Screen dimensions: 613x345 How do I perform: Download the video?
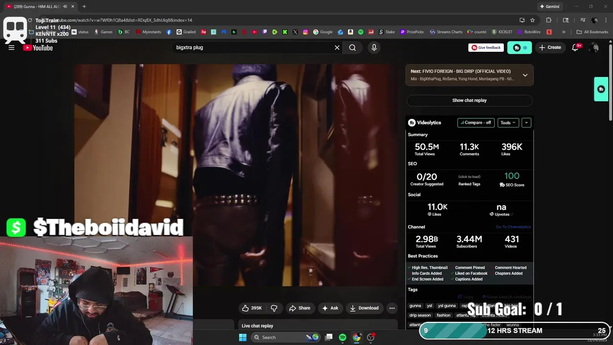tap(364, 308)
